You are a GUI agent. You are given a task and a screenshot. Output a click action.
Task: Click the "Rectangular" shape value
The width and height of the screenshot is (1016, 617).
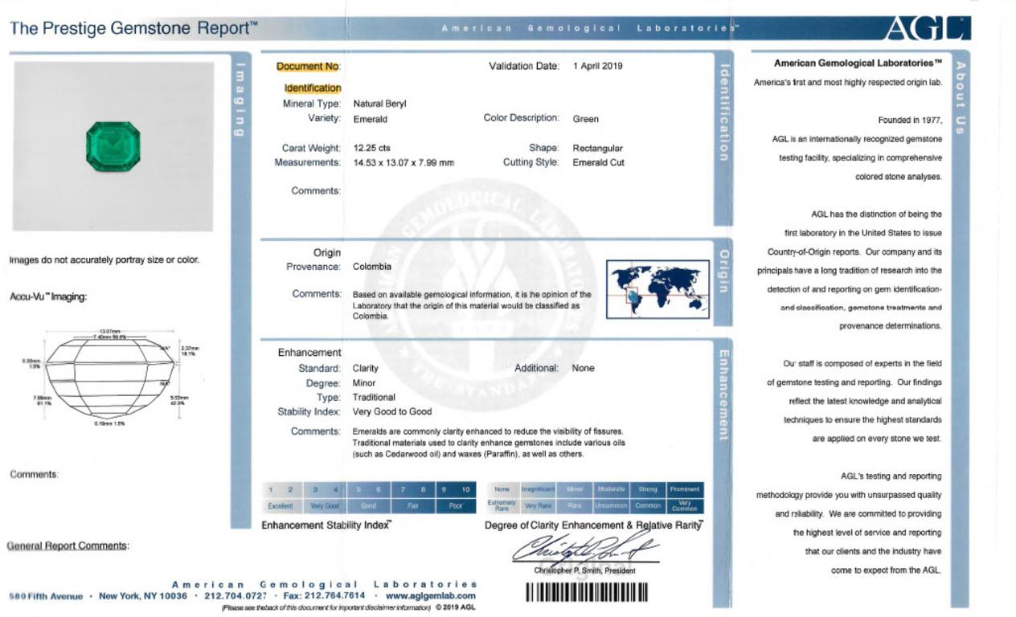(597, 148)
